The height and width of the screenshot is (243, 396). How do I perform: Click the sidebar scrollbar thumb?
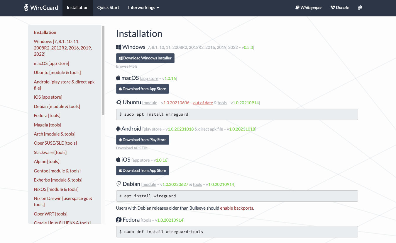pyautogui.click(x=103, y=70)
